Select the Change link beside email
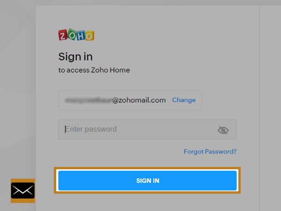Screen dimensions: 281x211 [184, 100]
